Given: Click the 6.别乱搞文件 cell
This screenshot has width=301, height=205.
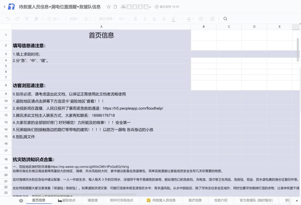Looking at the screenshot, I should tap(101, 137).
